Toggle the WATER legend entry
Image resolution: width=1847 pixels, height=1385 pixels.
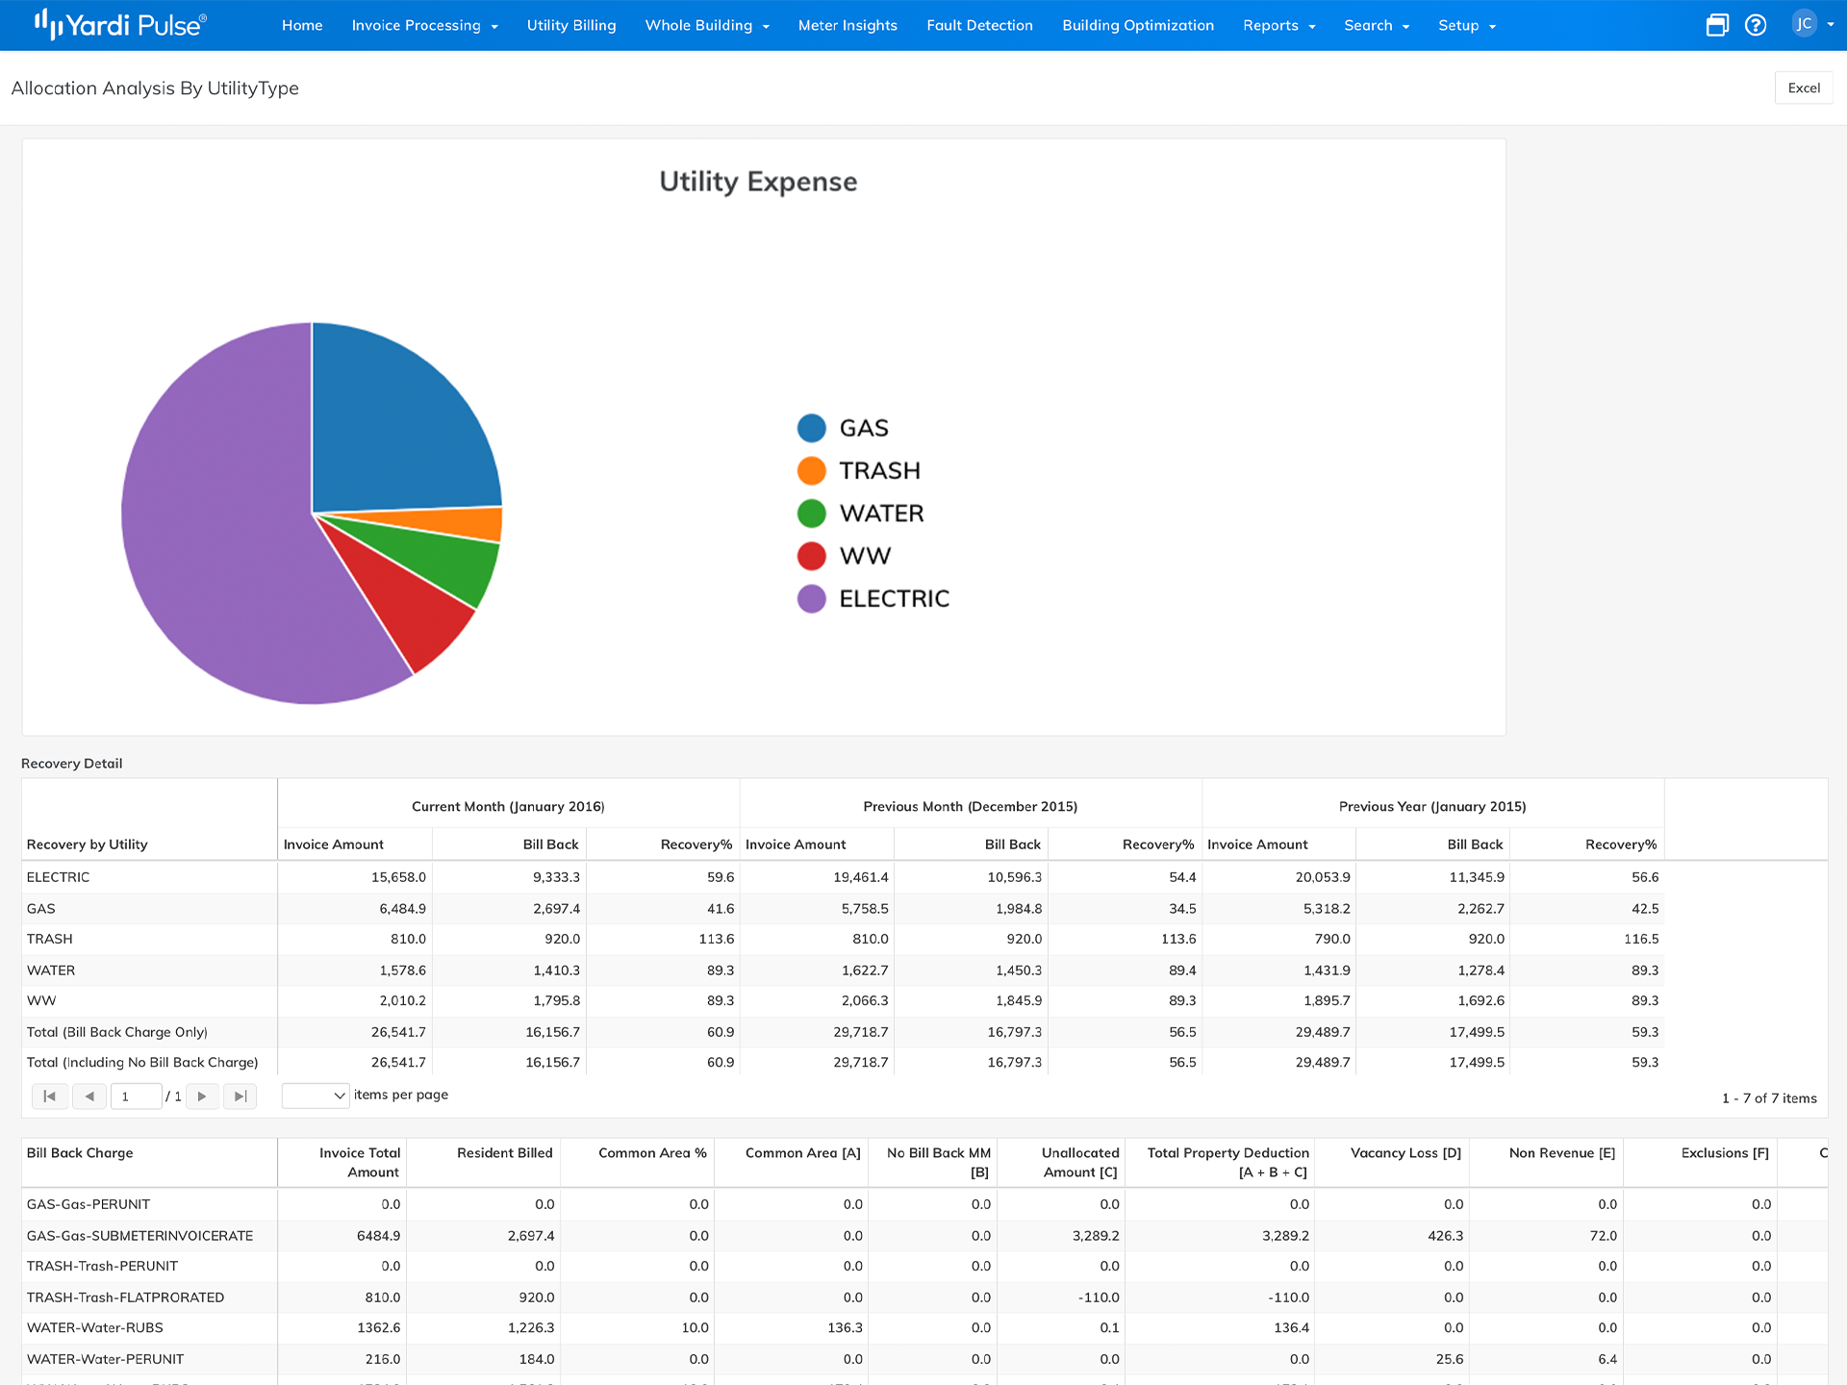pyautogui.click(x=864, y=513)
